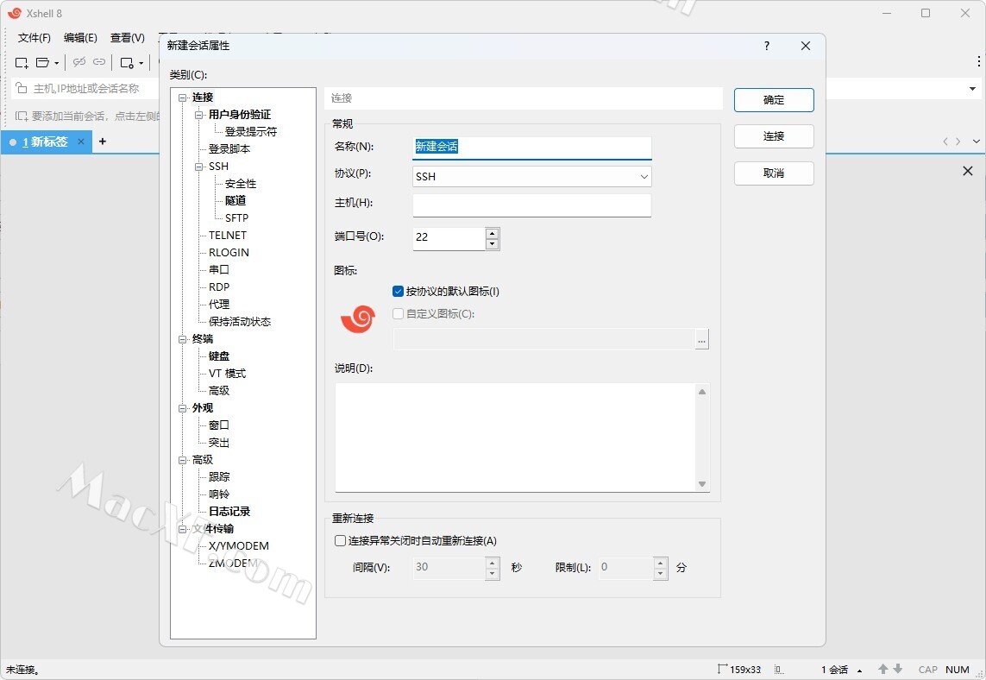
Task: Open the 查看(V) menu
Action: [x=127, y=38]
